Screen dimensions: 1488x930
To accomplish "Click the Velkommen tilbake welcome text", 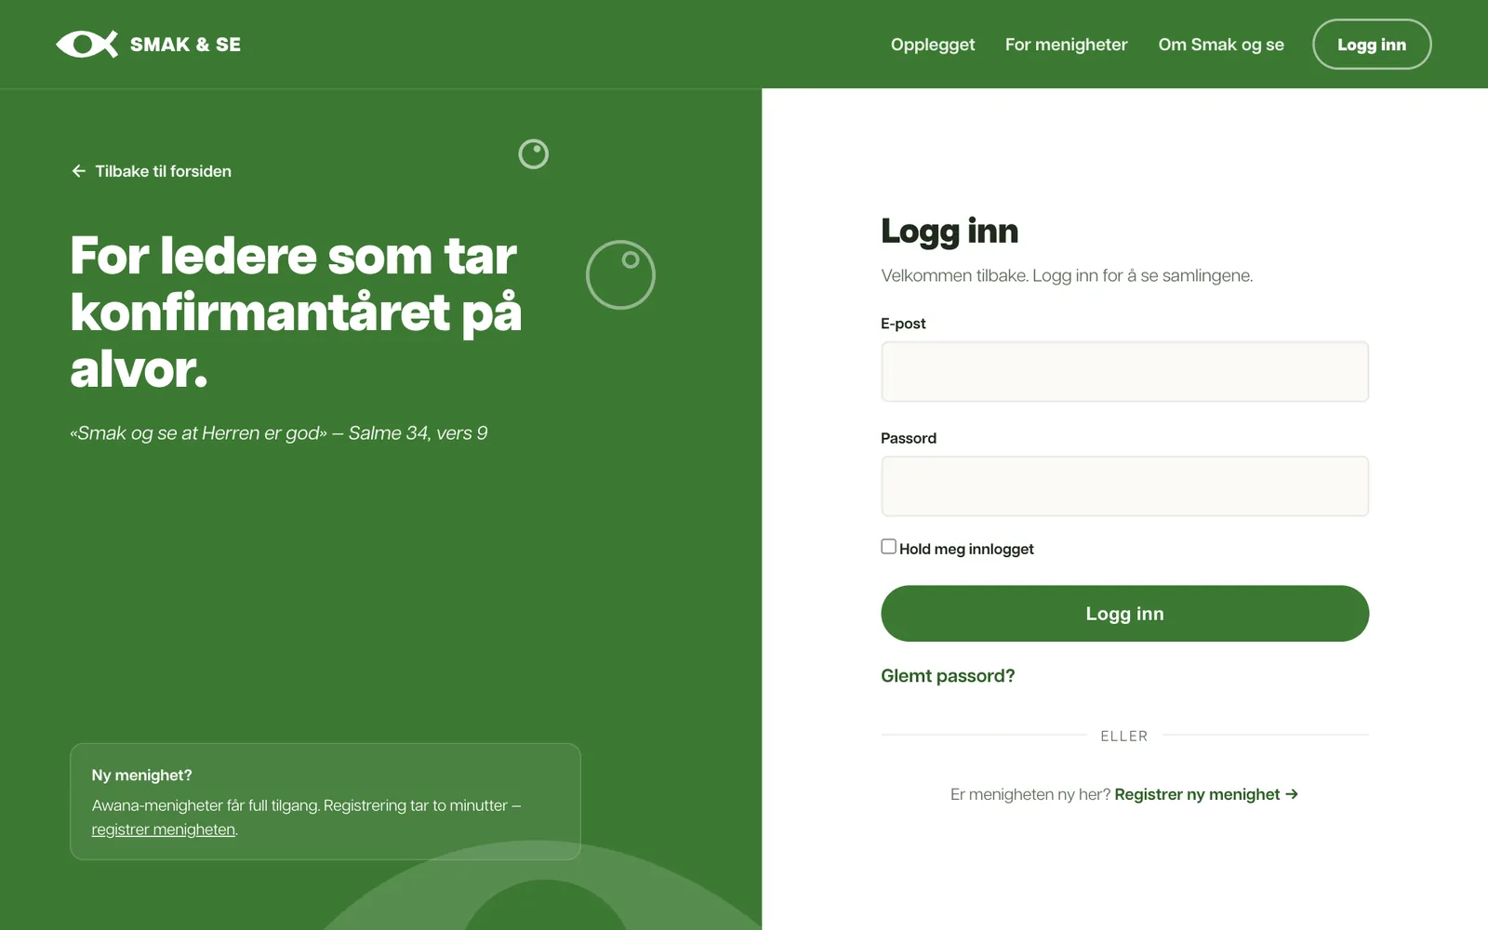I will [x=1067, y=275].
